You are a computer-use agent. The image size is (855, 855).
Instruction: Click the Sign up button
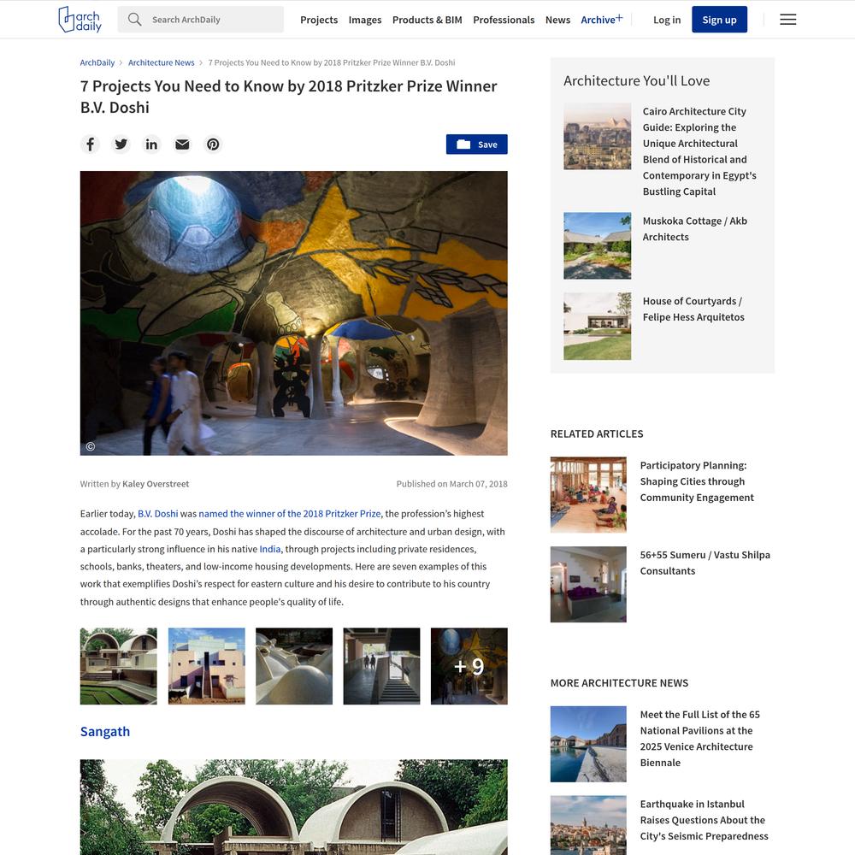point(719,20)
